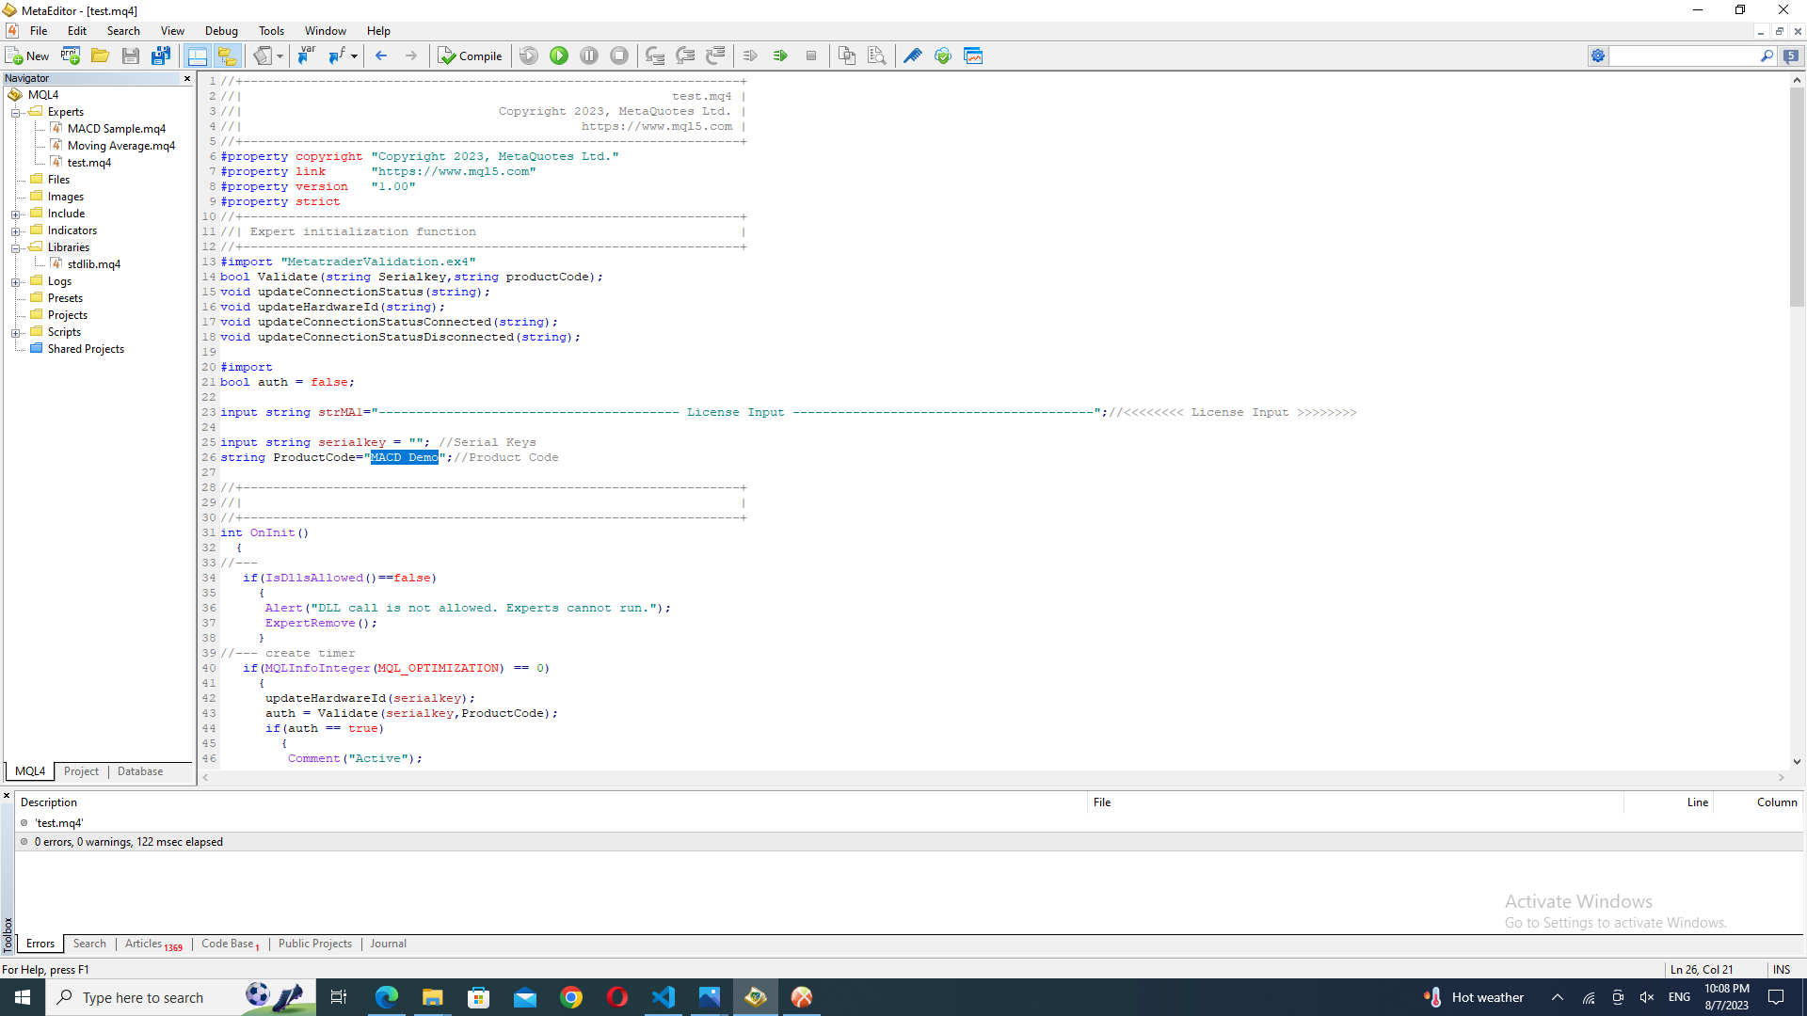The width and height of the screenshot is (1807, 1016).
Task: Open the function list dropdown arrow
Action: (x=354, y=56)
